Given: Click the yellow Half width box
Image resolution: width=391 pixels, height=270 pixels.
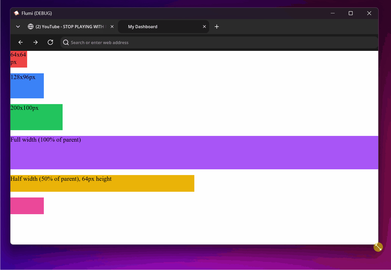Looking at the screenshot, I should point(102,183).
